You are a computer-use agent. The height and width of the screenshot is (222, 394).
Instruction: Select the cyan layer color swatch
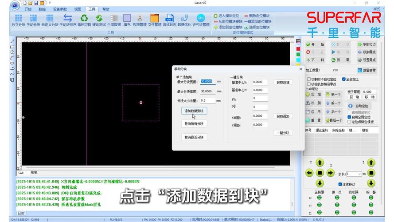point(298,59)
